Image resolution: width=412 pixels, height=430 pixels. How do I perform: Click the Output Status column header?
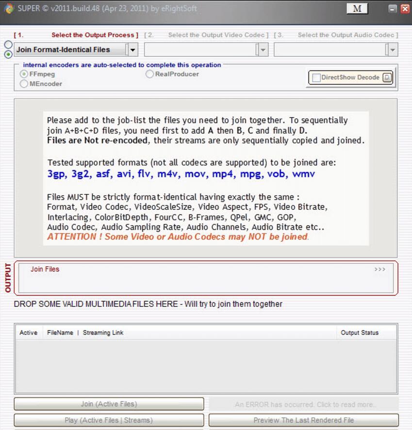[x=360, y=333]
